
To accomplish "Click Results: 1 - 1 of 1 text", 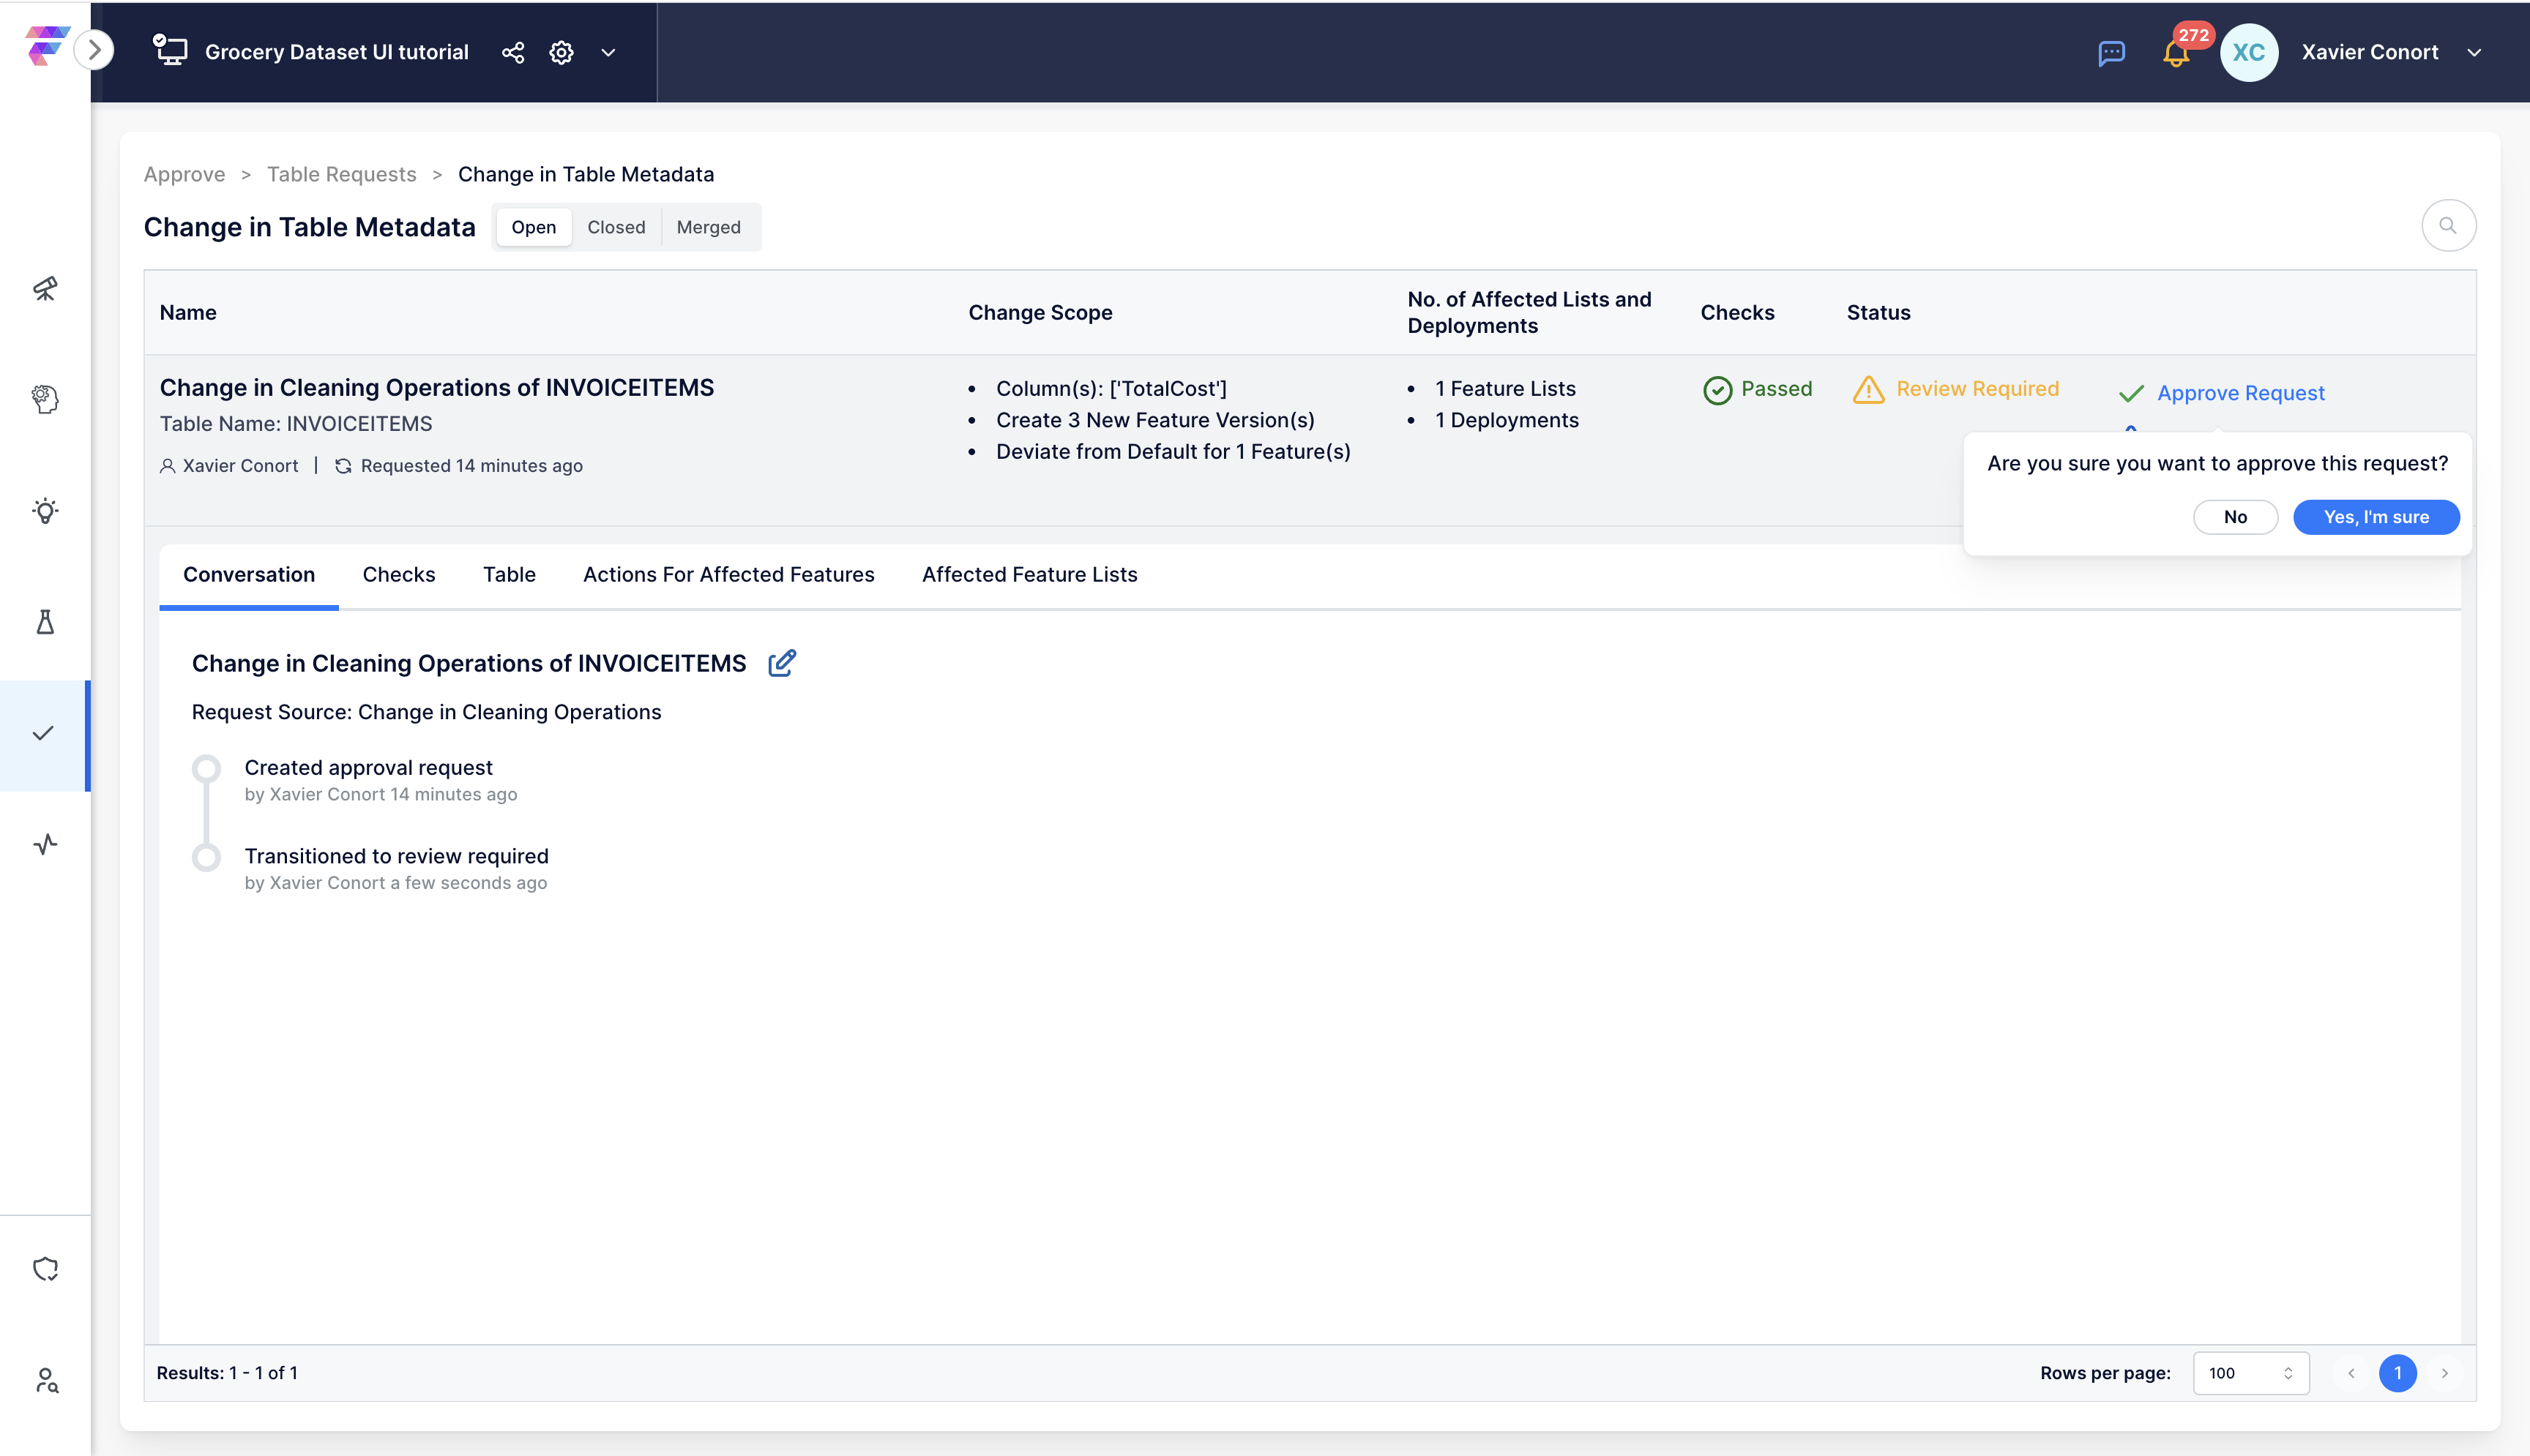I will (x=227, y=1373).
